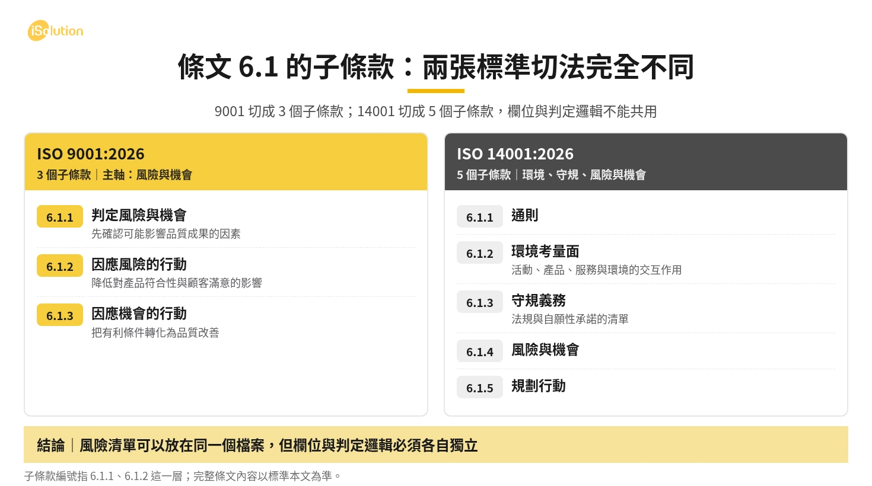Click the text "3 個子條款｜主軸：風險與機會"
This screenshot has height=486, width=872.
tap(114, 175)
